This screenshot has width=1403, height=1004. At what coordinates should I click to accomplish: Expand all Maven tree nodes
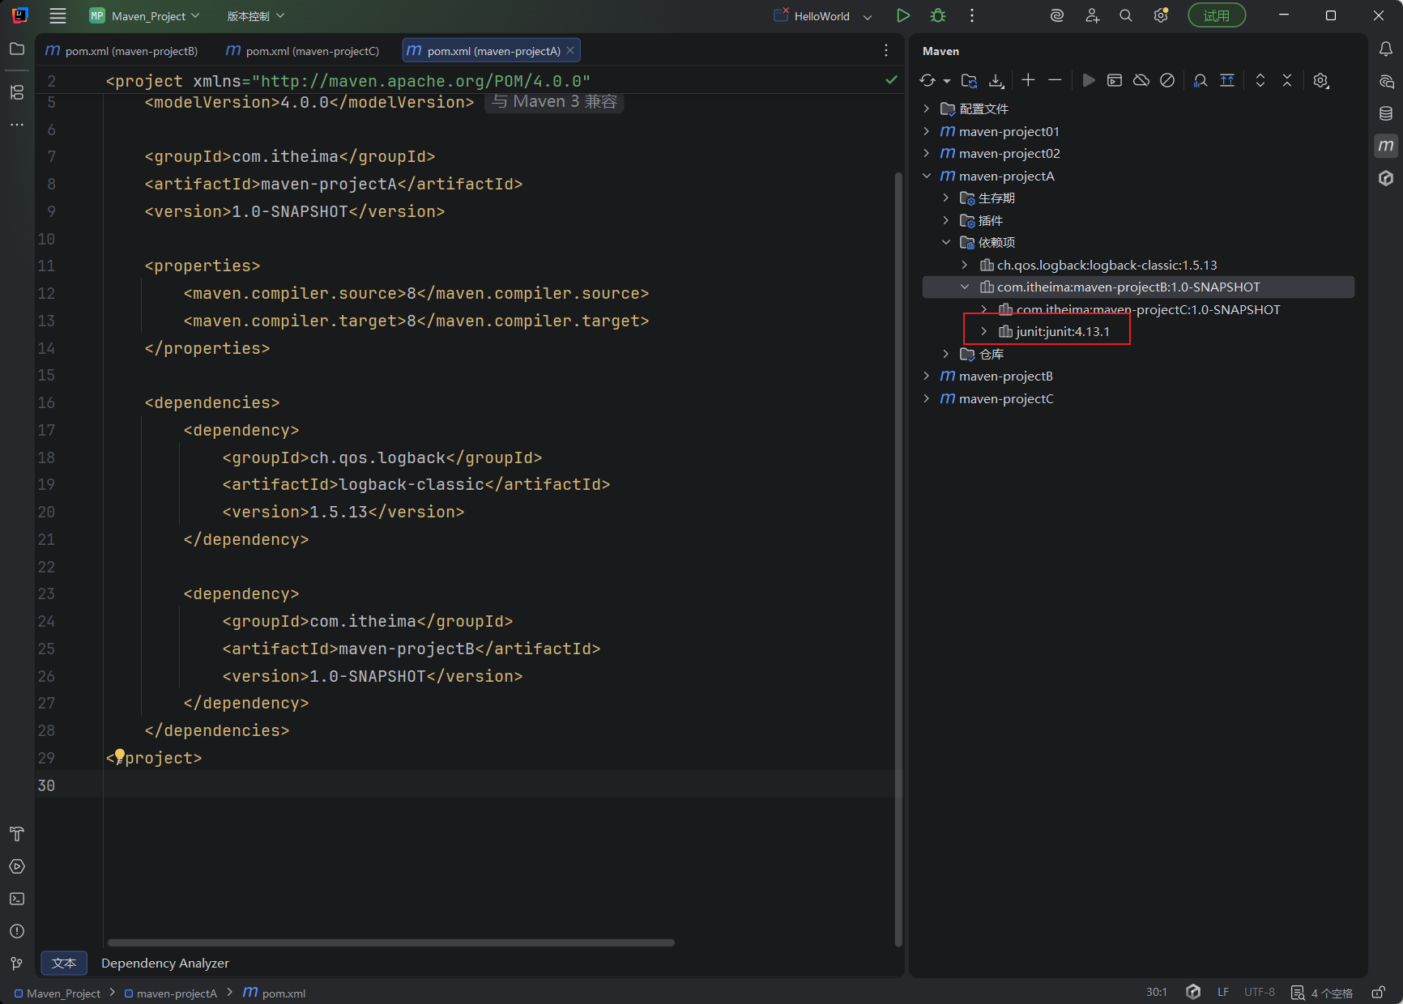tap(1260, 80)
